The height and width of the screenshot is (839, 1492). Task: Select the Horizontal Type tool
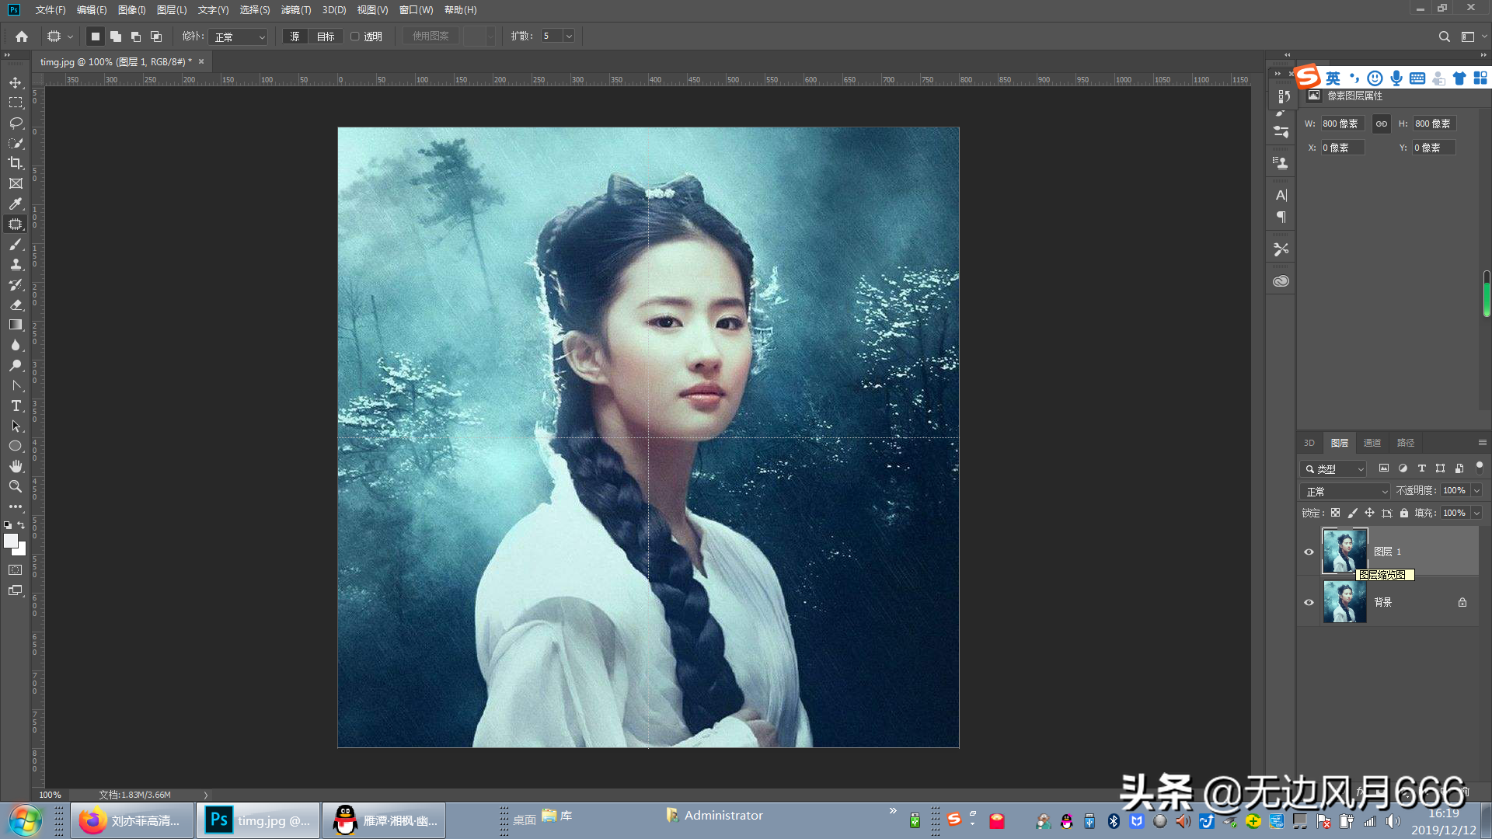click(16, 406)
